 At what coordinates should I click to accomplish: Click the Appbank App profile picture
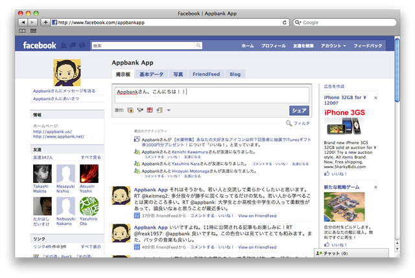[x=67, y=72]
